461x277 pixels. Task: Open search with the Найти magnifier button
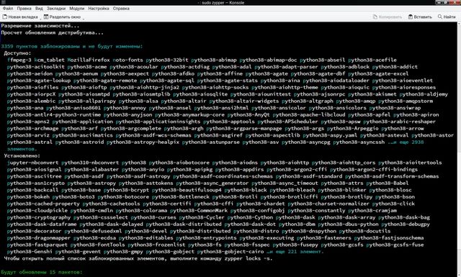tap(447, 17)
